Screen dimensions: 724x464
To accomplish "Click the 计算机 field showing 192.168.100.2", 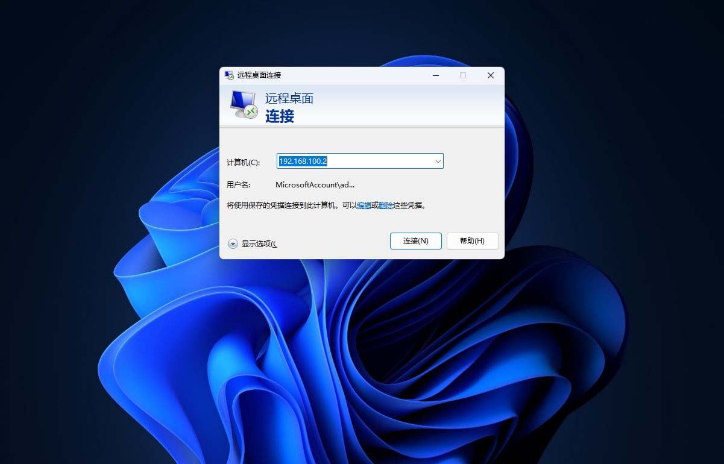I will pos(360,161).
